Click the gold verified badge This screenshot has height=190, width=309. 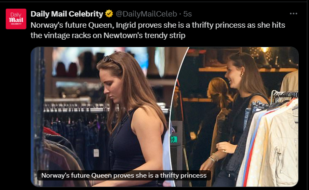coord(109,14)
